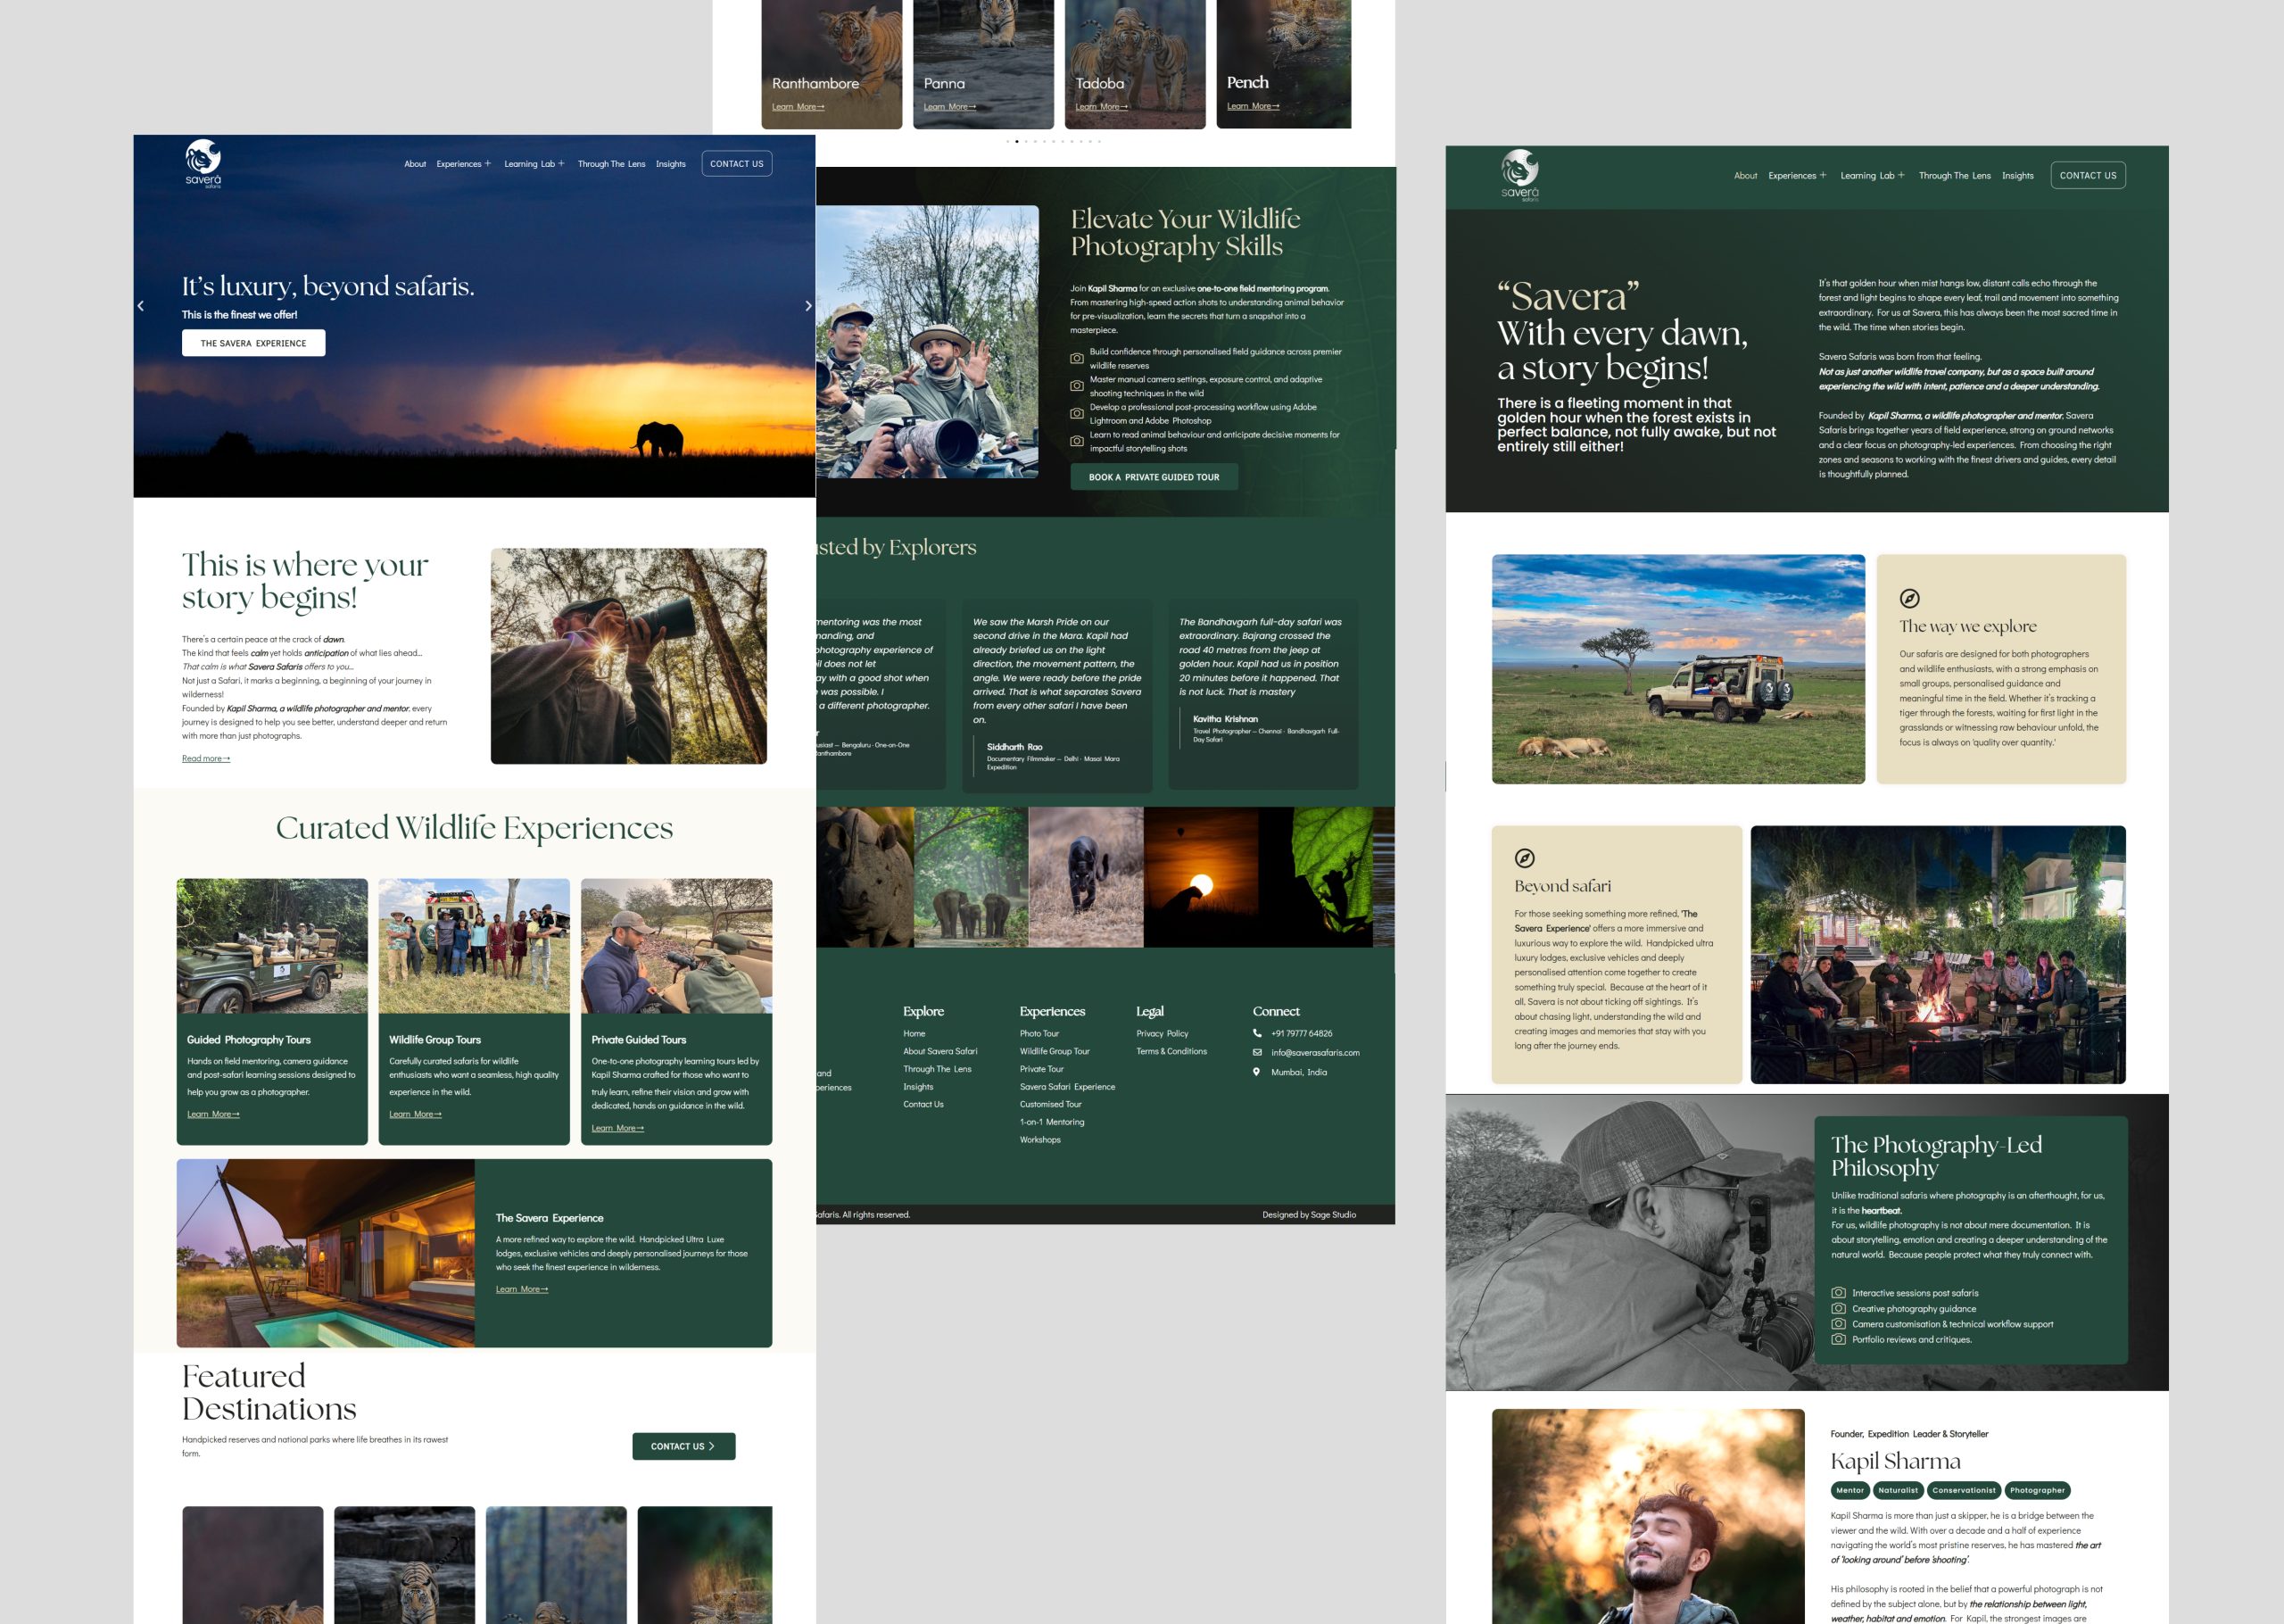The image size is (2284, 1624).
Task: Open Insights in the blue homepage navigation
Action: tap(671, 164)
